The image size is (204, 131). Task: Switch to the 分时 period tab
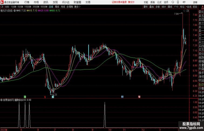(7, 7)
